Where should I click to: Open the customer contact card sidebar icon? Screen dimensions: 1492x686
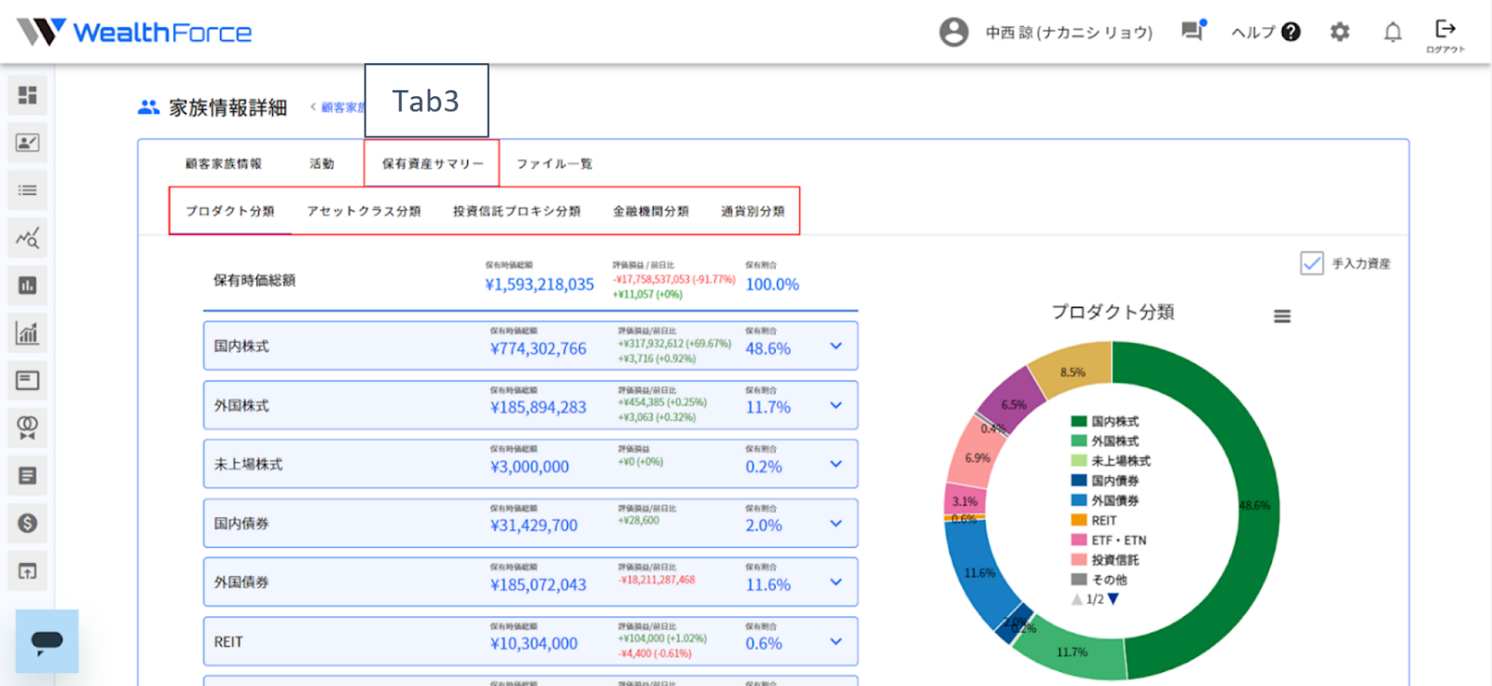point(28,143)
